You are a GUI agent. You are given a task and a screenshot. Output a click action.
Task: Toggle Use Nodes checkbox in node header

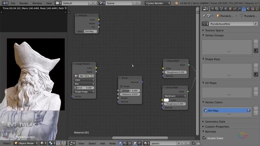tap(193, 143)
